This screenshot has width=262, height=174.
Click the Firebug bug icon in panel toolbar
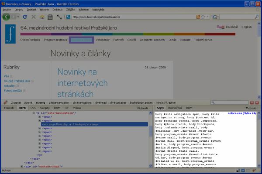pyautogui.click(x=6, y=102)
